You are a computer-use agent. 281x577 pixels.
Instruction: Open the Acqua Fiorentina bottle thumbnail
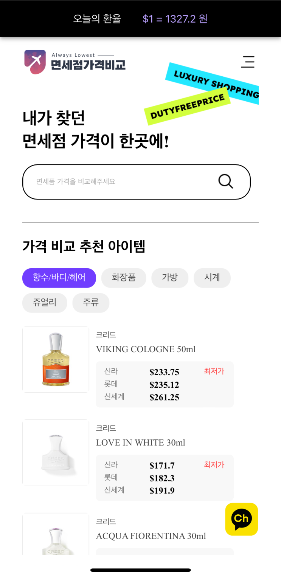pyautogui.click(x=56, y=537)
